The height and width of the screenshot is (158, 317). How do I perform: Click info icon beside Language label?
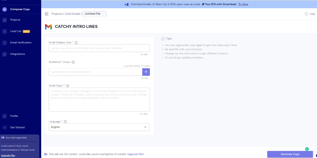(x=65, y=122)
